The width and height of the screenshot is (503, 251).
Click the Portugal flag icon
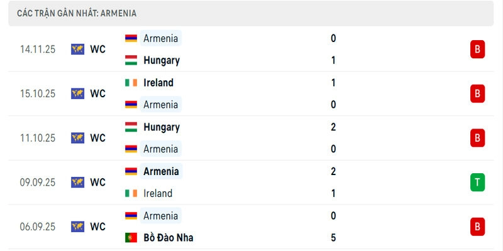131,238
